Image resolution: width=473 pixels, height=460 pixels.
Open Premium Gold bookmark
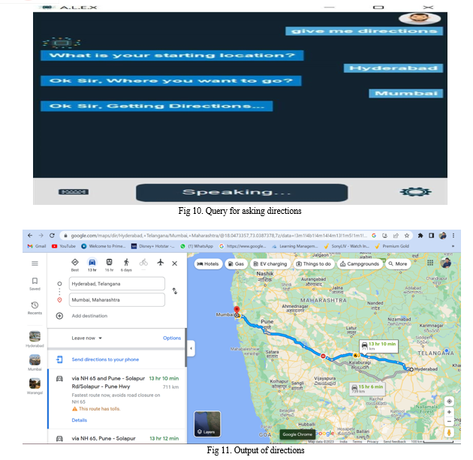click(392, 246)
